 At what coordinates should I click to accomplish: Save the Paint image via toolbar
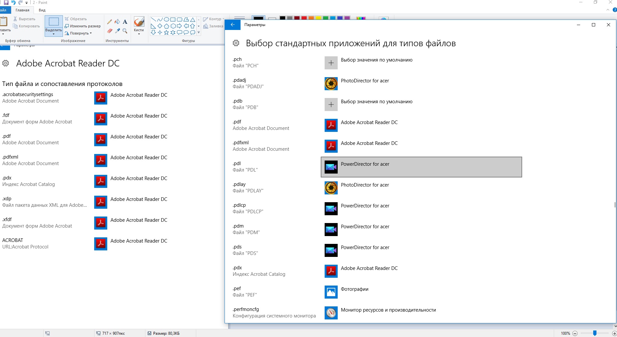click(6, 3)
